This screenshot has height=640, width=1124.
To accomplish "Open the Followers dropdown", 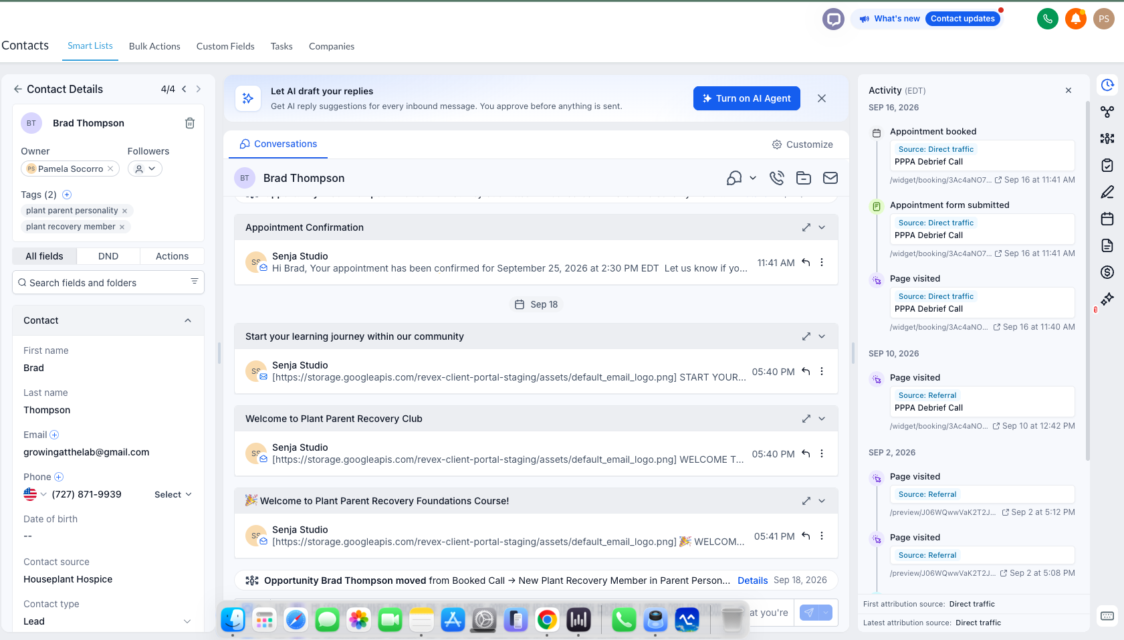I will (145, 169).
